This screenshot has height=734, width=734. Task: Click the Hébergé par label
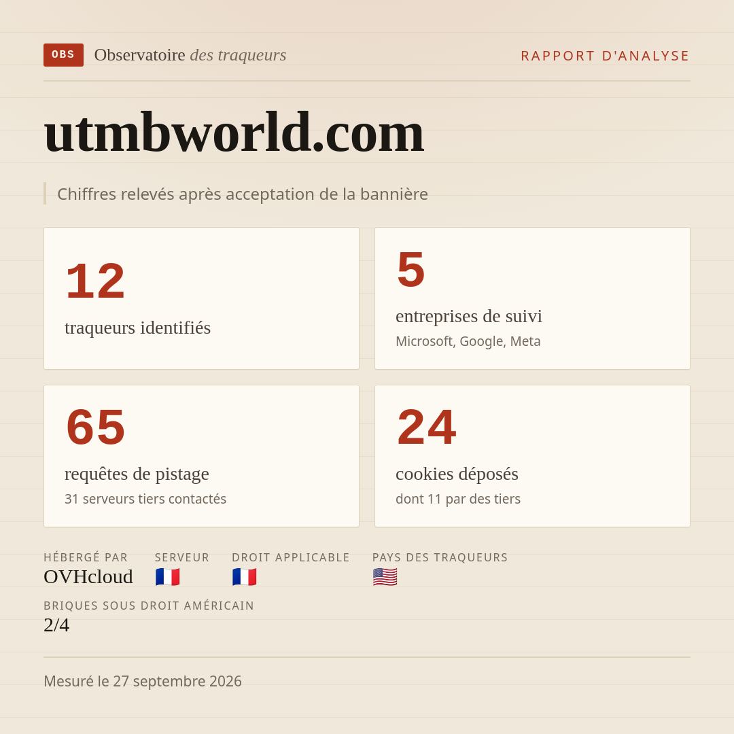tap(86, 557)
